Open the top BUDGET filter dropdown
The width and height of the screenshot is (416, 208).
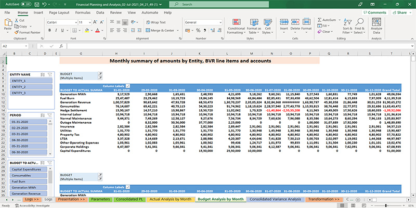[99, 74]
